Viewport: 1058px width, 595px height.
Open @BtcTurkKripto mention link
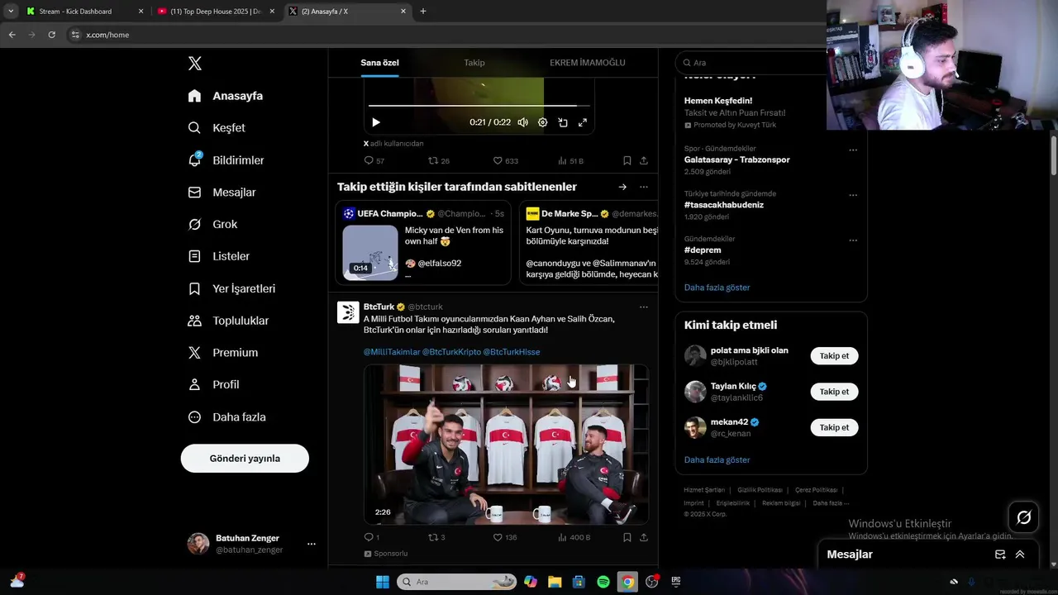click(x=451, y=352)
